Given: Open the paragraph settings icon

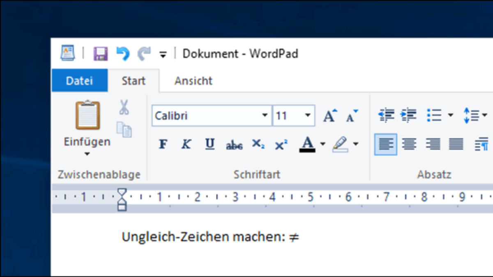Looking at the screenshot, I should click(481, 144).
